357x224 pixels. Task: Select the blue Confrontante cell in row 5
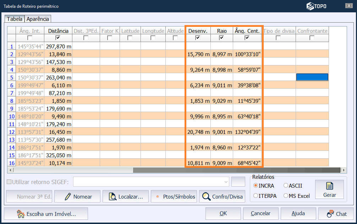312,77
